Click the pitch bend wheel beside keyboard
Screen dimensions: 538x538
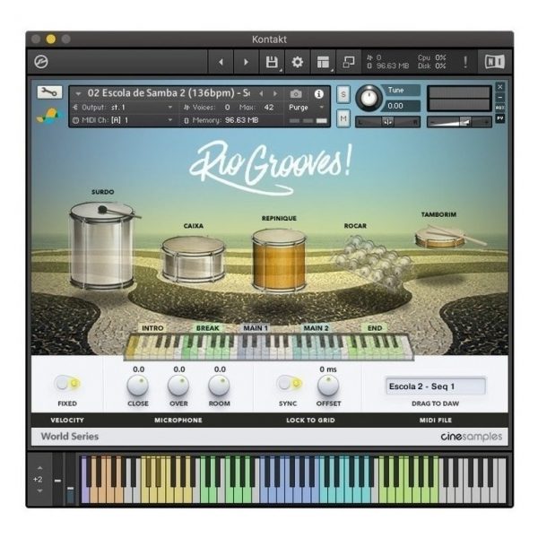(x=57, y=481)
